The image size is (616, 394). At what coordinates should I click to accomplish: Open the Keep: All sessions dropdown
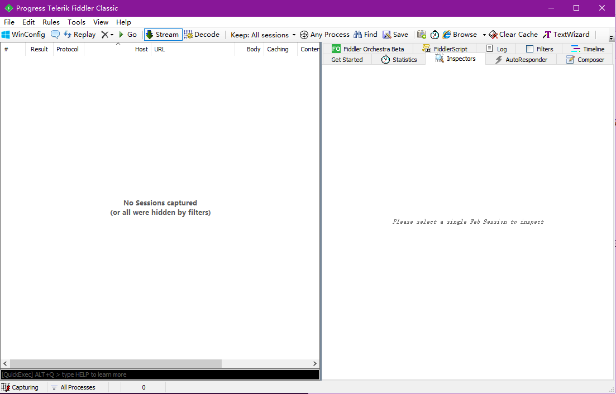[x=263, y=35]
